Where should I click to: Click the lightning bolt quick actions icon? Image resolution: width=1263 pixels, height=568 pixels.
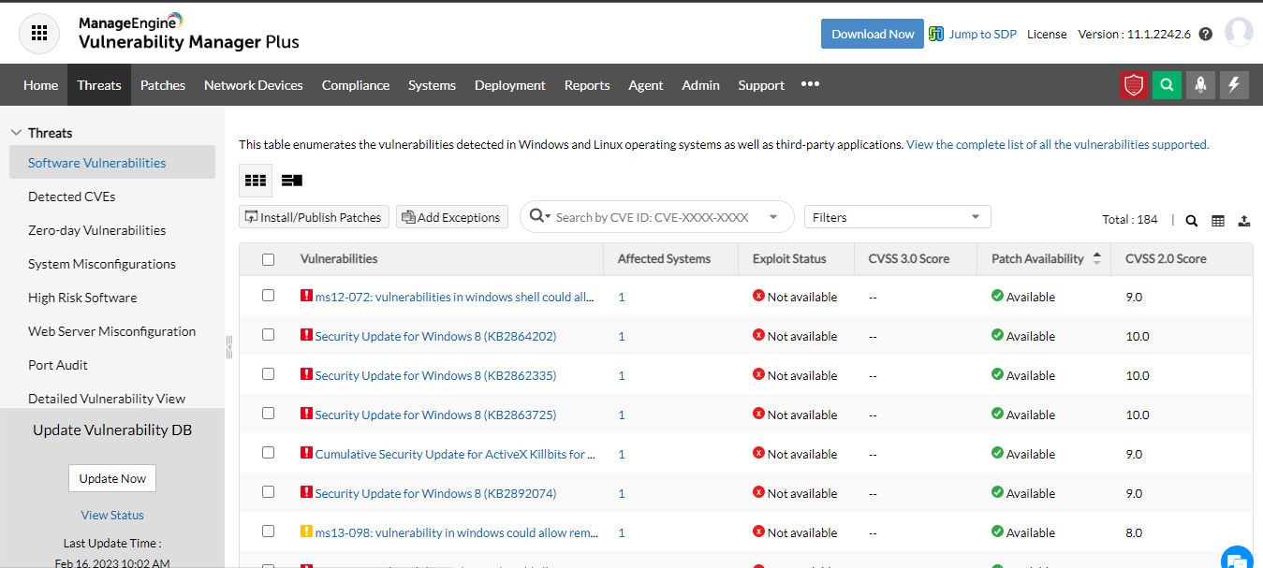(x=1234, y=85)
